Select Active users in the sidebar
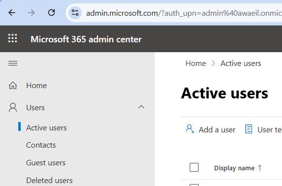The image size is (282, 186). click(46, 128)
